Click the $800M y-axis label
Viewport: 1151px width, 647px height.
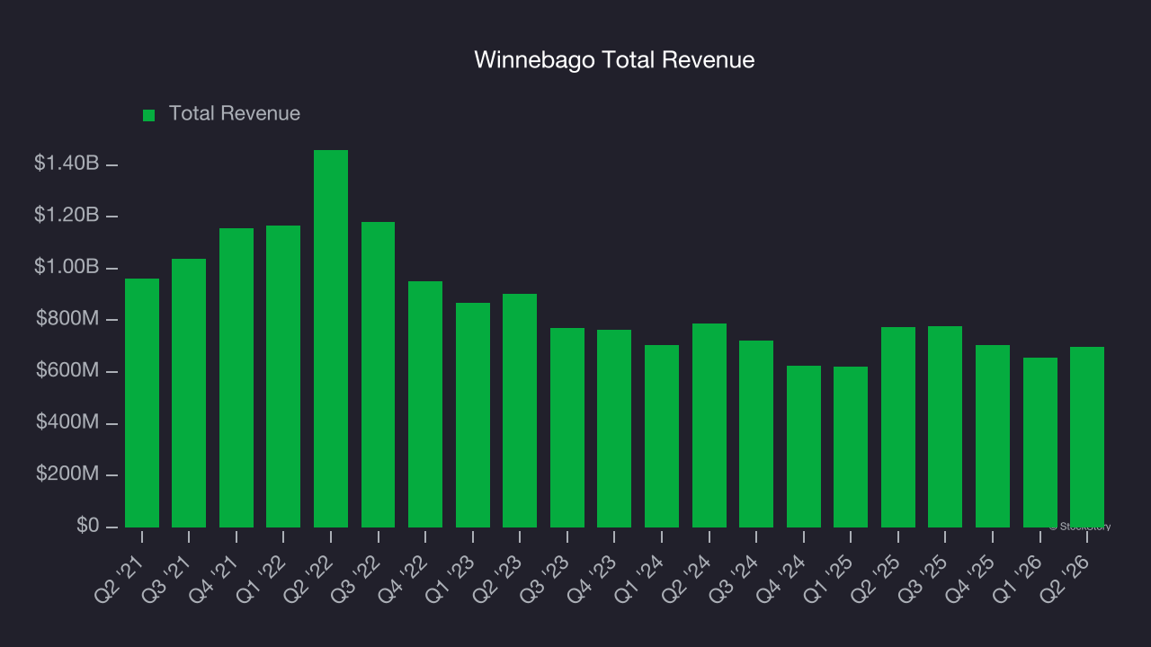pos(67,318)
